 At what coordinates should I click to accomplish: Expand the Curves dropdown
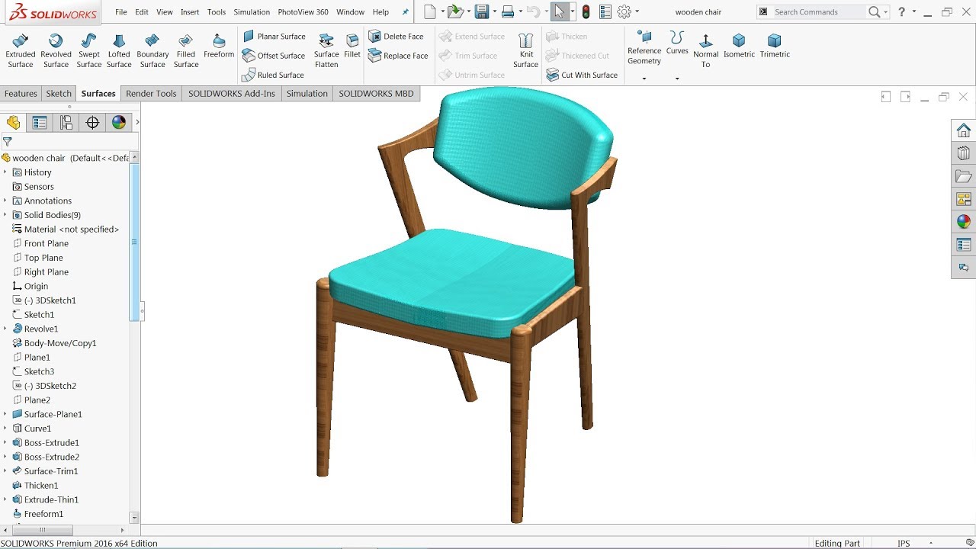(x=677, y=78)
